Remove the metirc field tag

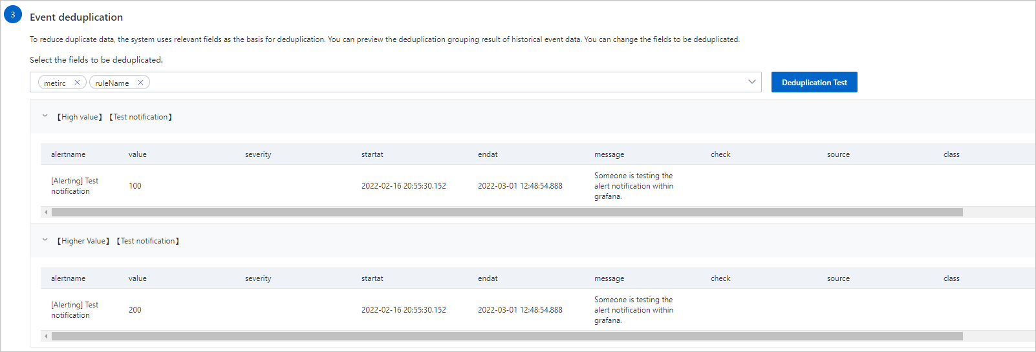[x=77, y=83]
